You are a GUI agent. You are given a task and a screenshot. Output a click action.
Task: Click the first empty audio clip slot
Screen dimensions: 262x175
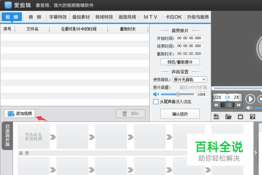point(33,166)
